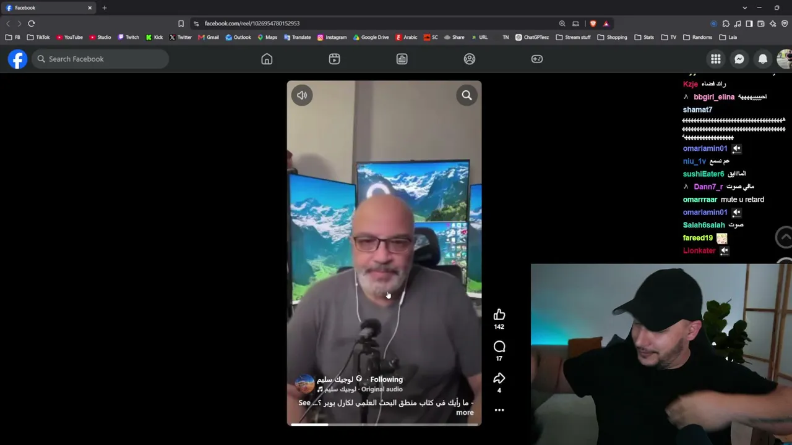This screenshot has height=445, width=792.
Task: Open the FB bookmarks folder
Action: pos(13,37)
